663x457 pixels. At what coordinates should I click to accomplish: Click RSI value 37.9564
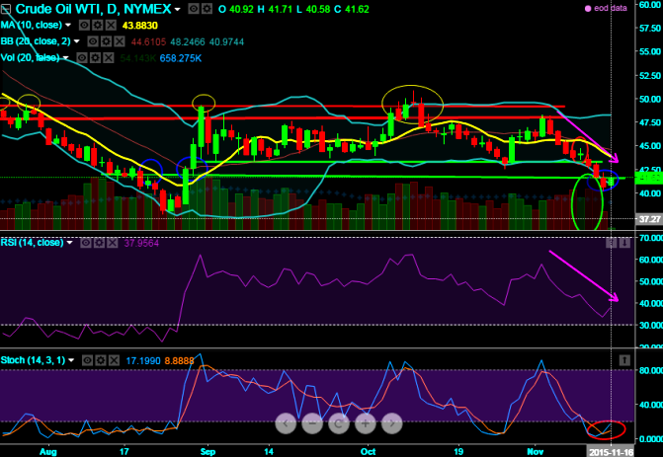(x=141, y=243)
